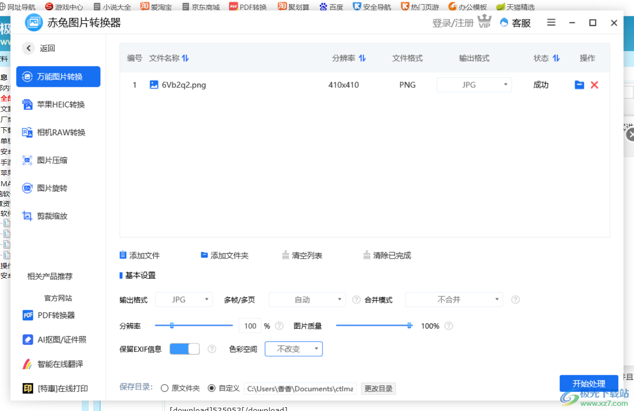Select 原文件夹 radio button
Viewport: 634px width, 411px height.
coord(164,388)
